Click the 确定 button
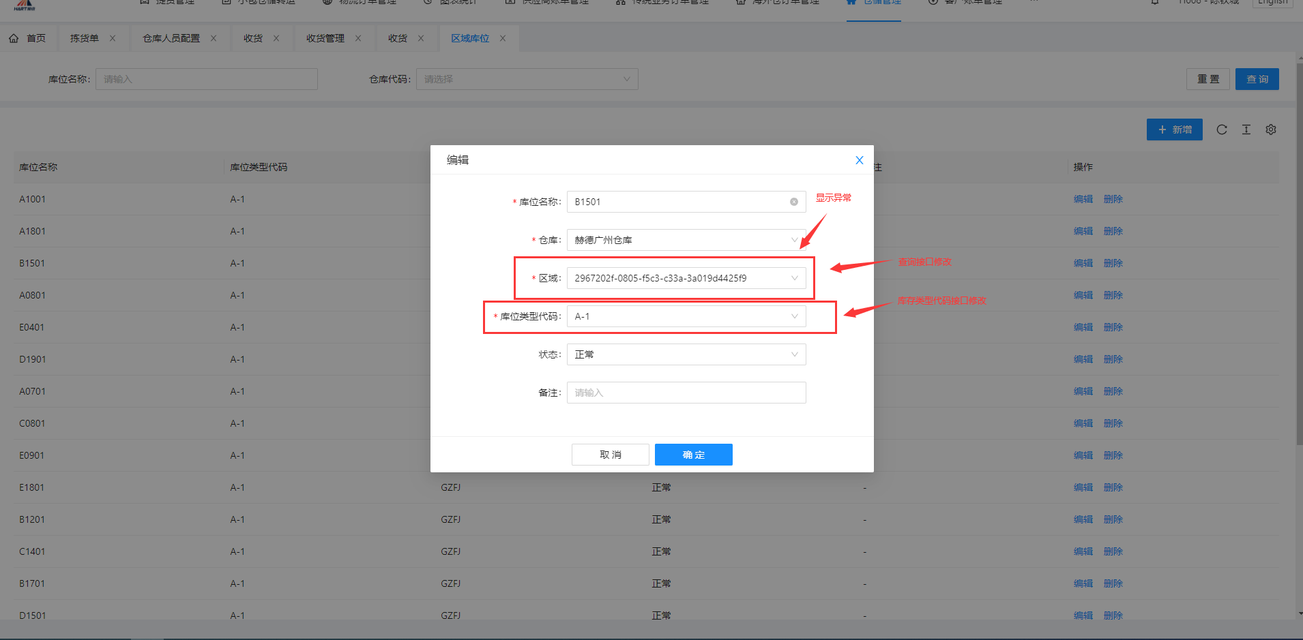The image size is (1303, 640). 693,455
